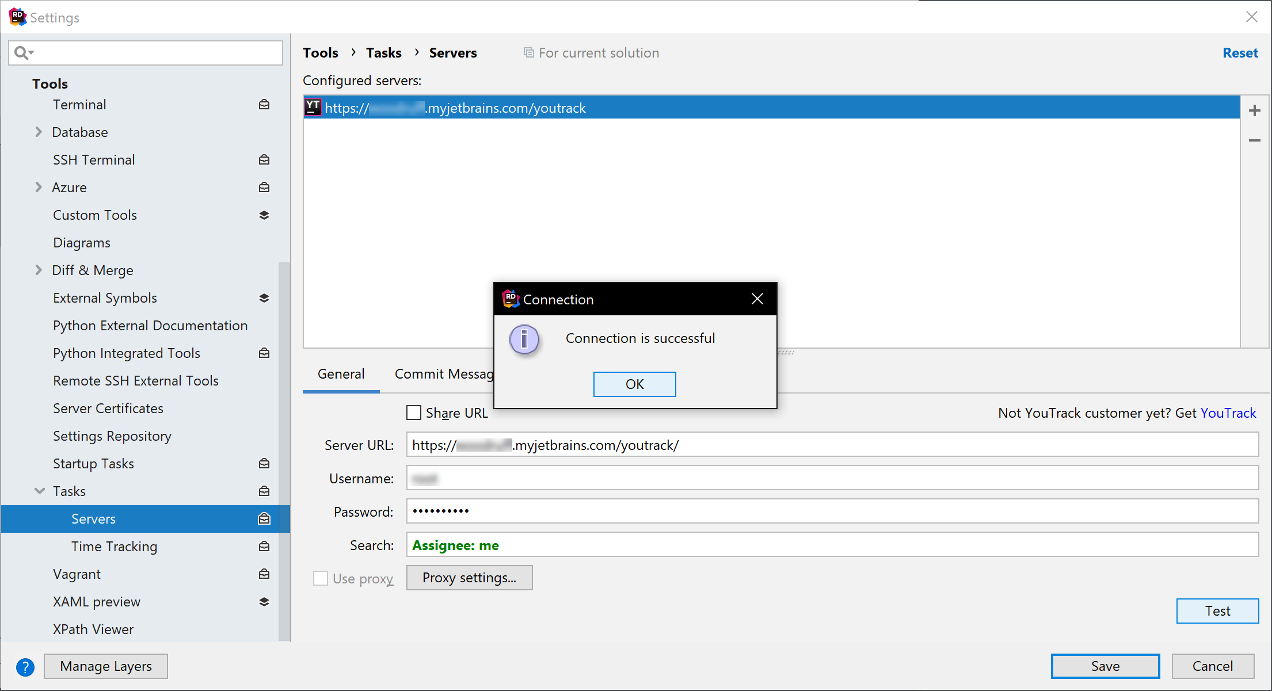Click the Save button

tap(1106, 666)
